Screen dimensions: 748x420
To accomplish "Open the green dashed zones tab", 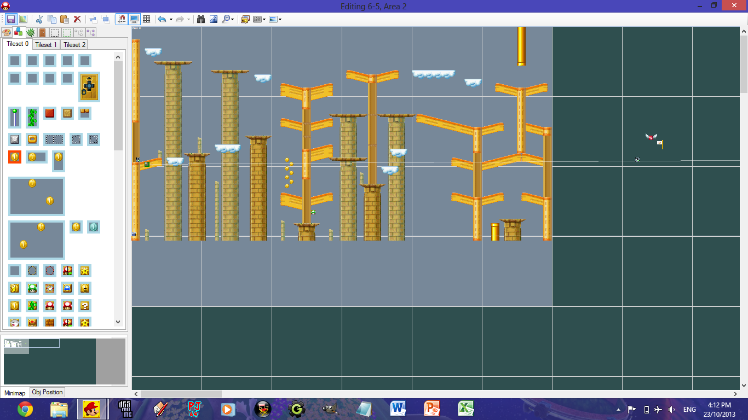I will coord(66,32).
